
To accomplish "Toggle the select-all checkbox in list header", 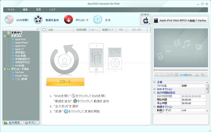I will click(x=44, y=30).
